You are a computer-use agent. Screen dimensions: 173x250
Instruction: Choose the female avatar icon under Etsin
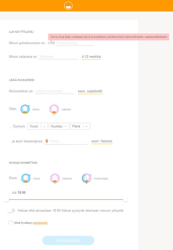55,178
